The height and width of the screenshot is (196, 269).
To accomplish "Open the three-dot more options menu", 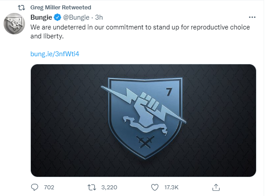I will 252,17.
